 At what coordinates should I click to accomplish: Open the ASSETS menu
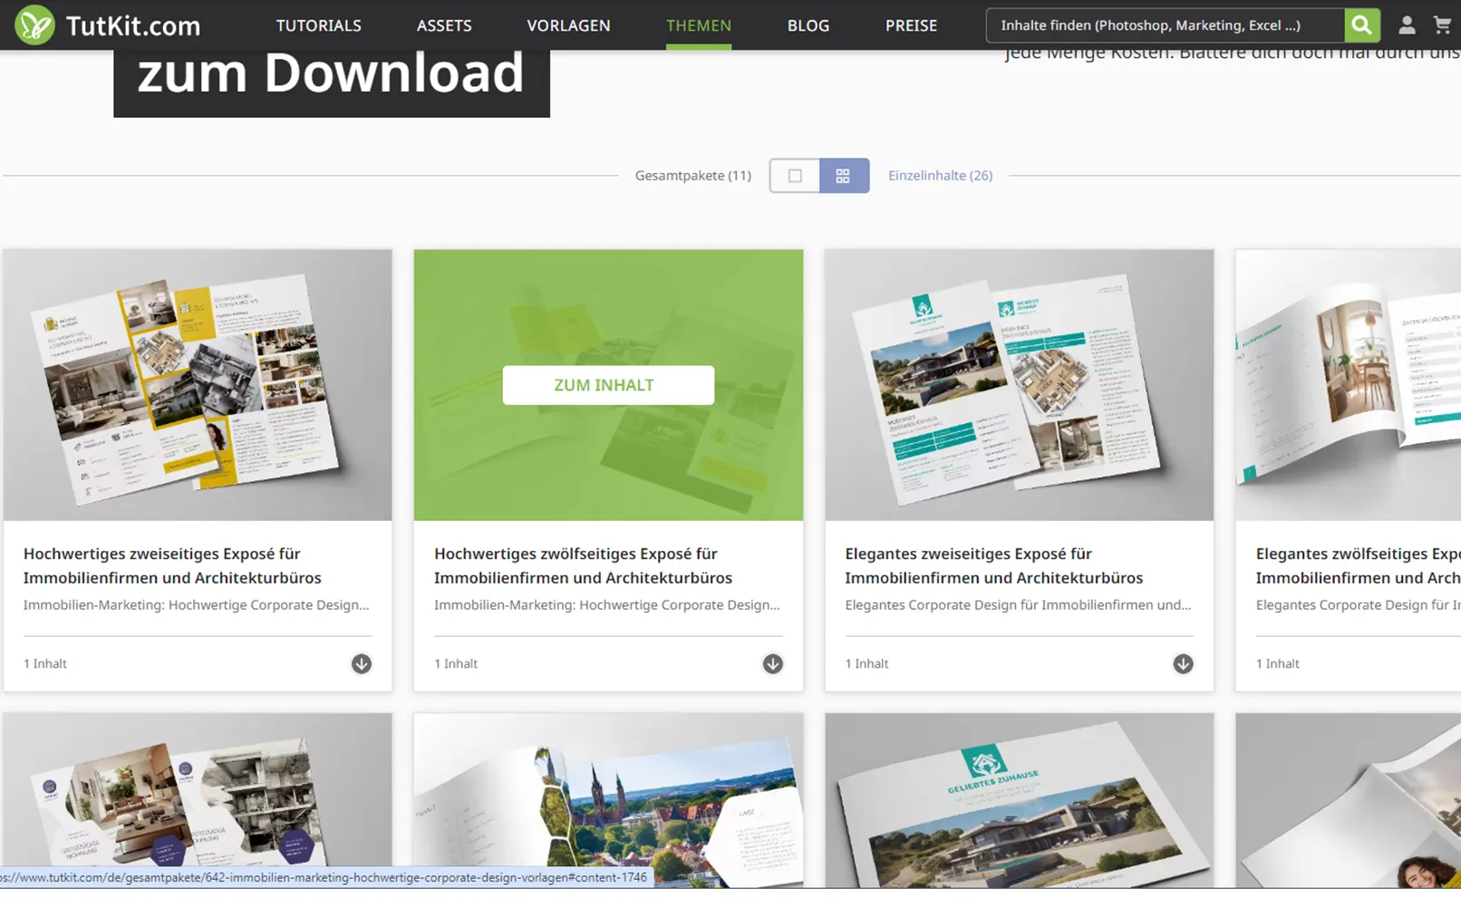444,25
